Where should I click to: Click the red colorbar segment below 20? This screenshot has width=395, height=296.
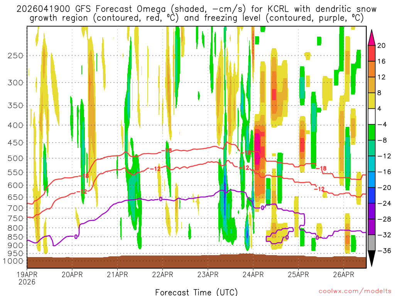point(371,53)
